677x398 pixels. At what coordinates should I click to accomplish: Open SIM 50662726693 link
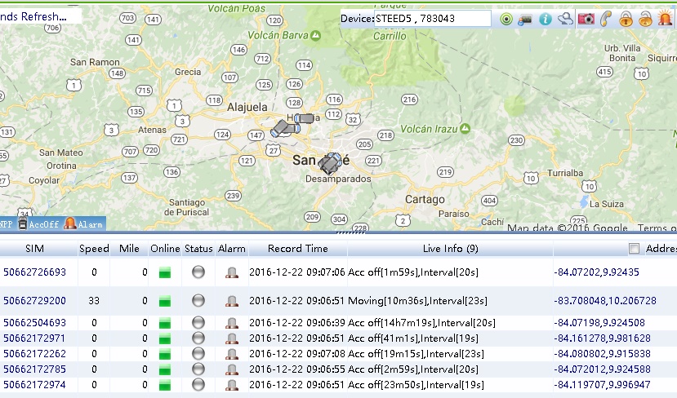[x=34, y=272]
